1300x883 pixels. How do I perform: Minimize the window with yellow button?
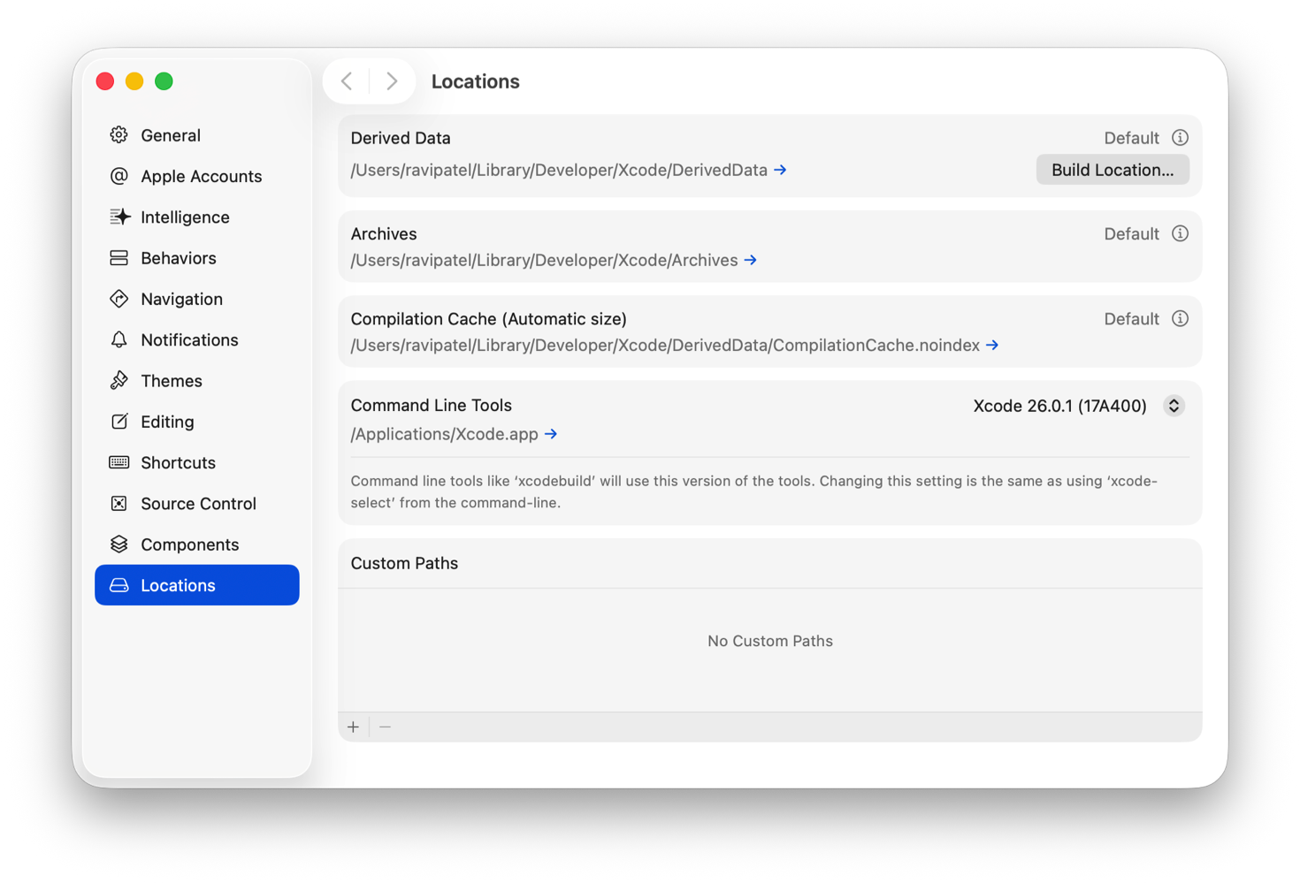[x=134, y=81]
